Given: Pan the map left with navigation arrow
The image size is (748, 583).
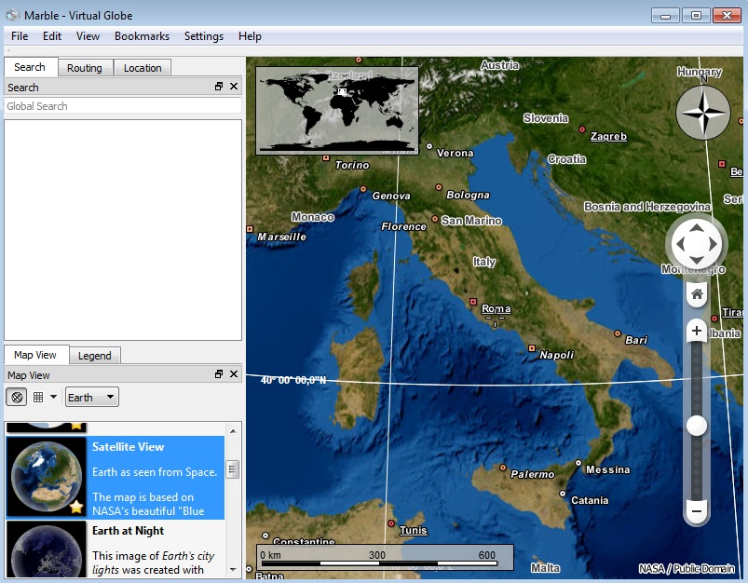Looking at the screenshot, I should [x=679, y=245].
